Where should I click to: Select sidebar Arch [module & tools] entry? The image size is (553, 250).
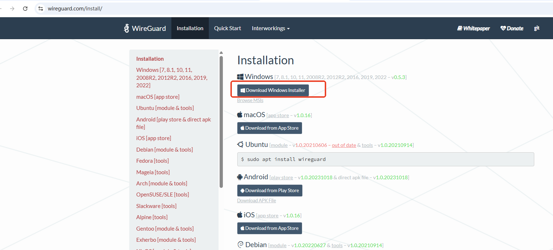[162, 184]
